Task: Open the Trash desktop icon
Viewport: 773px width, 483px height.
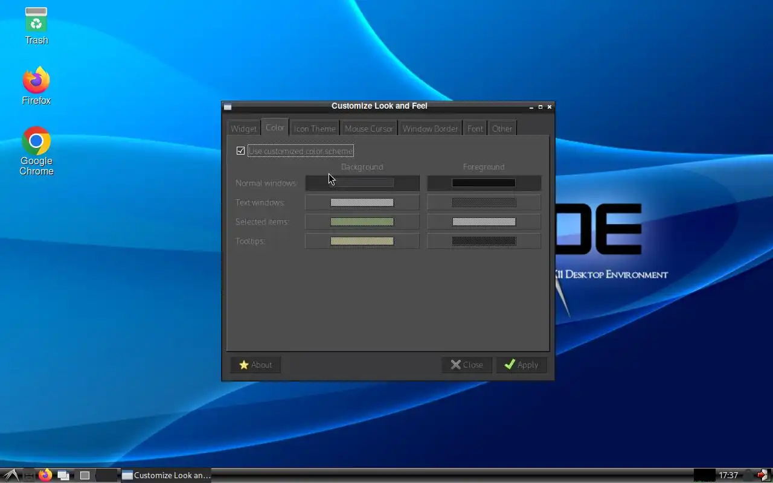Action: [x=36, y=25]
